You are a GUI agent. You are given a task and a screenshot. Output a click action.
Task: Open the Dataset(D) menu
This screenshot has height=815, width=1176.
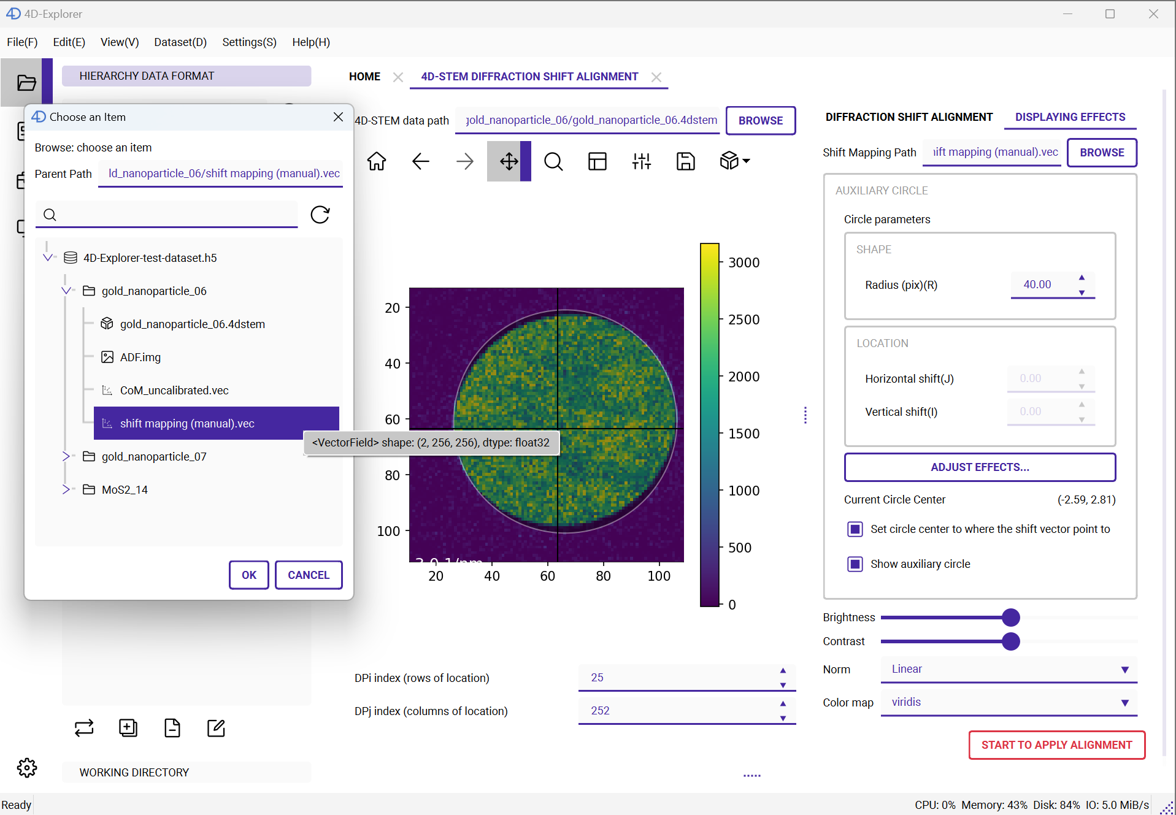pos(180,42)
